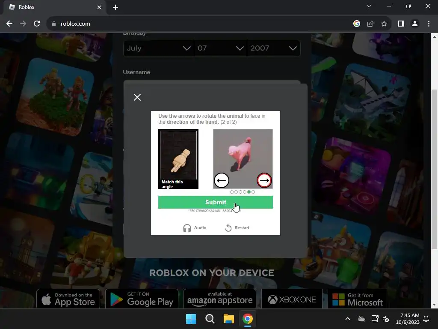
Task: Open Download on the App Store badge
Action: pos(68,299)
